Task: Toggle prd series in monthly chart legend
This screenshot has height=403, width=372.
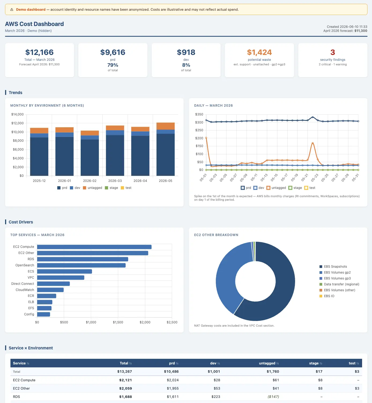Action: click(x=62, y=188)
